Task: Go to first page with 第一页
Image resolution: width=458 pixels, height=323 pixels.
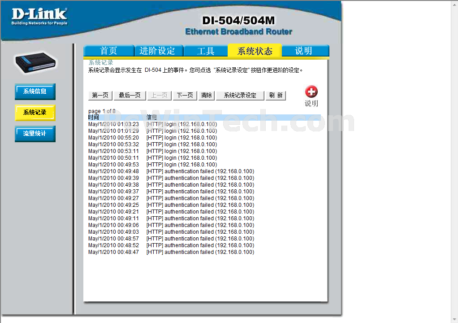Action: (x=100, y=95)
